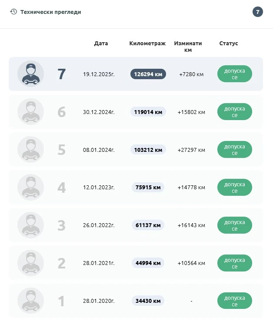Click the 44994 км mileage badge
This screenshot has width=273, height=325.
[148, 263]
